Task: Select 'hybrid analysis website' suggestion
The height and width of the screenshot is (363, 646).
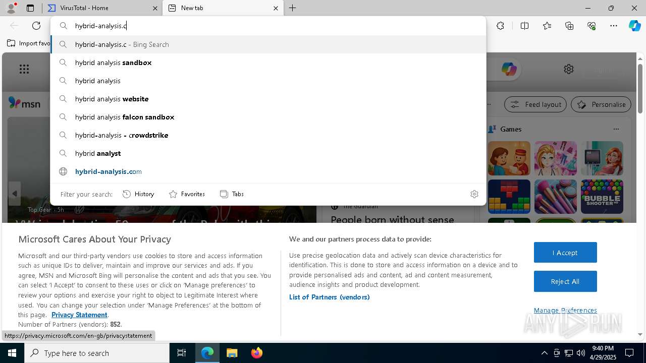Action: [x=268, y=99]
